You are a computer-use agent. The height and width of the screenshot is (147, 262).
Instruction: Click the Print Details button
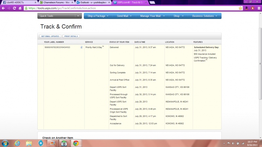click(71, 36)
